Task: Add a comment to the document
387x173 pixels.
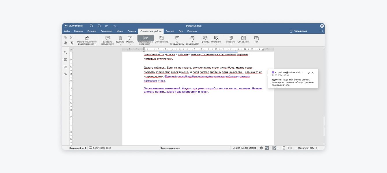Action: tap(107, 40)
